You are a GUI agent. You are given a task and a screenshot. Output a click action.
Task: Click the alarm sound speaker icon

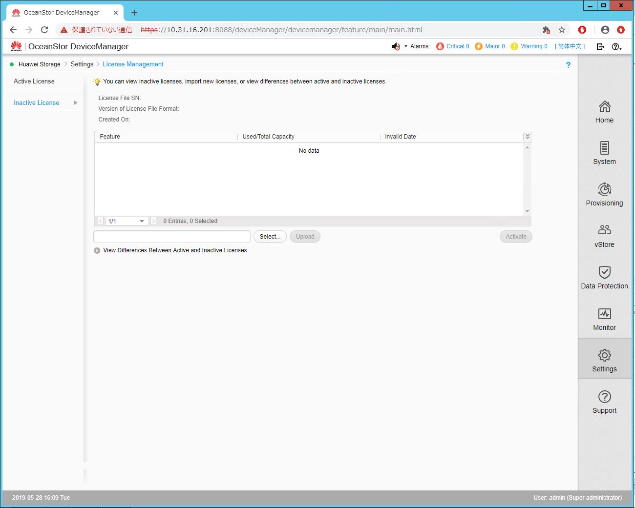tap(396, 46)
